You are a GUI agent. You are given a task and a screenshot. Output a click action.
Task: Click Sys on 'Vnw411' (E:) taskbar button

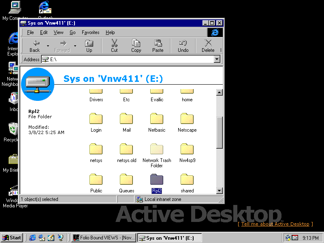click(170, 238)
